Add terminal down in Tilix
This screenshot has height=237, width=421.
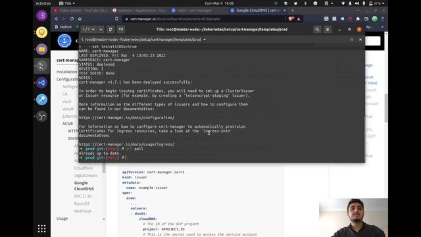point(121,29)
